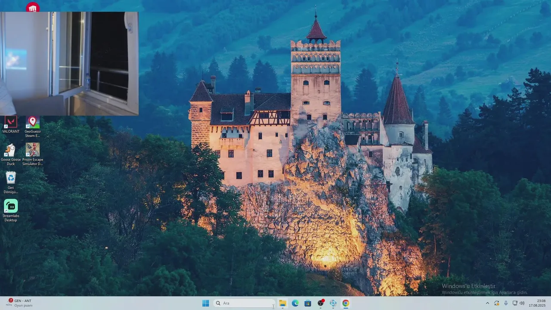Switch to Google Chrome in taskbar
Viewport: 551px width, 310px height.
346,303
